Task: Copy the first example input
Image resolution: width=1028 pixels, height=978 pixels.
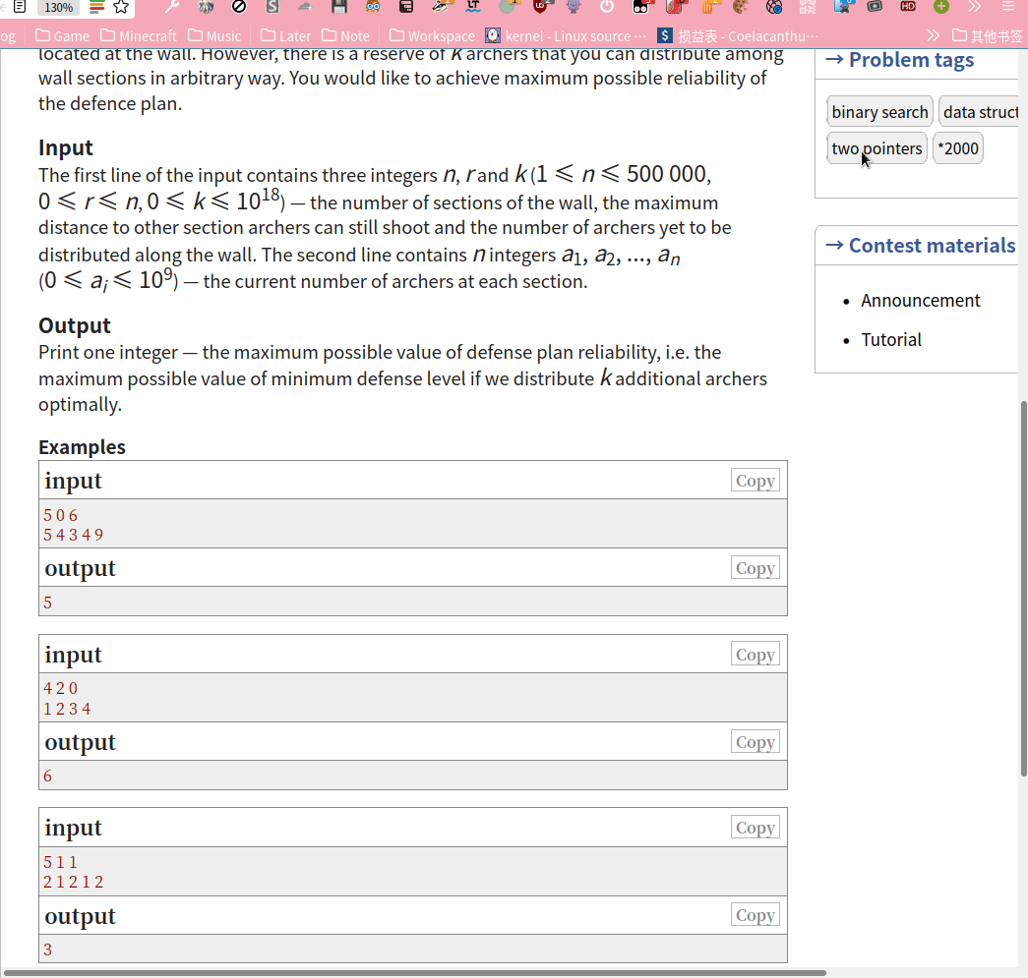Action: 755,481
